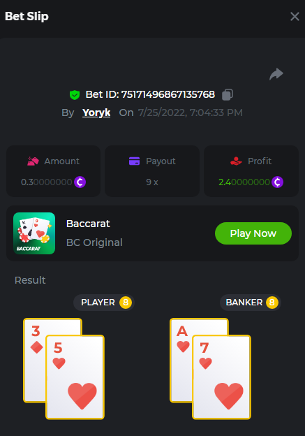
Task: Click the purple Payout card icon
Action: click(x=135, y=161)
